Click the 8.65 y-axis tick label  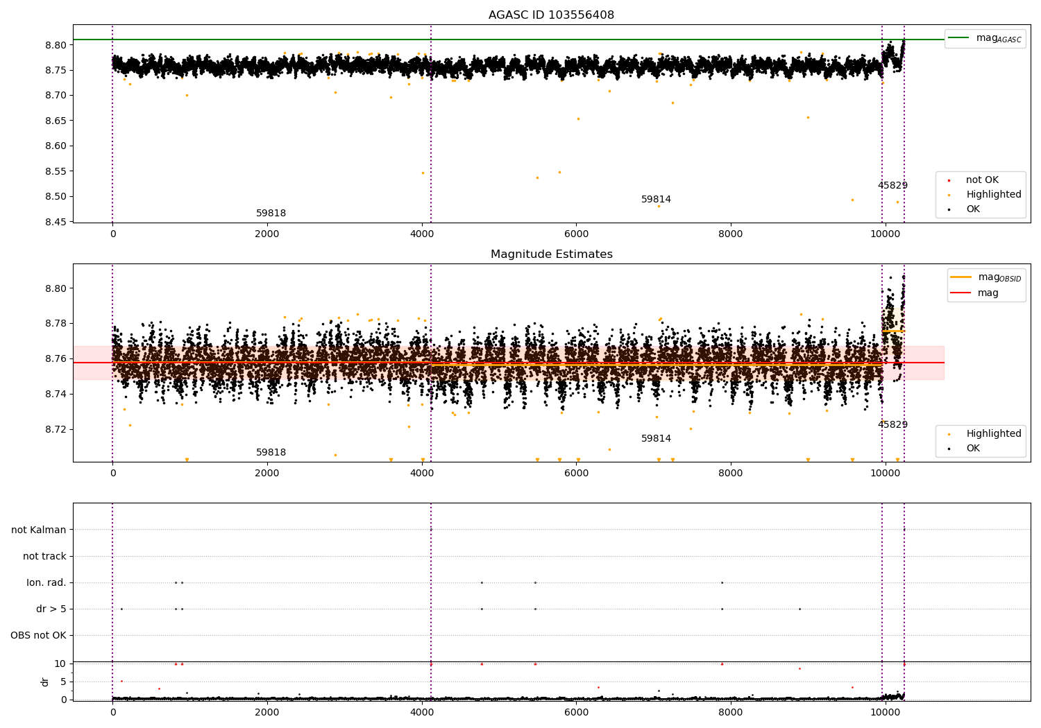tap(56, 121)
